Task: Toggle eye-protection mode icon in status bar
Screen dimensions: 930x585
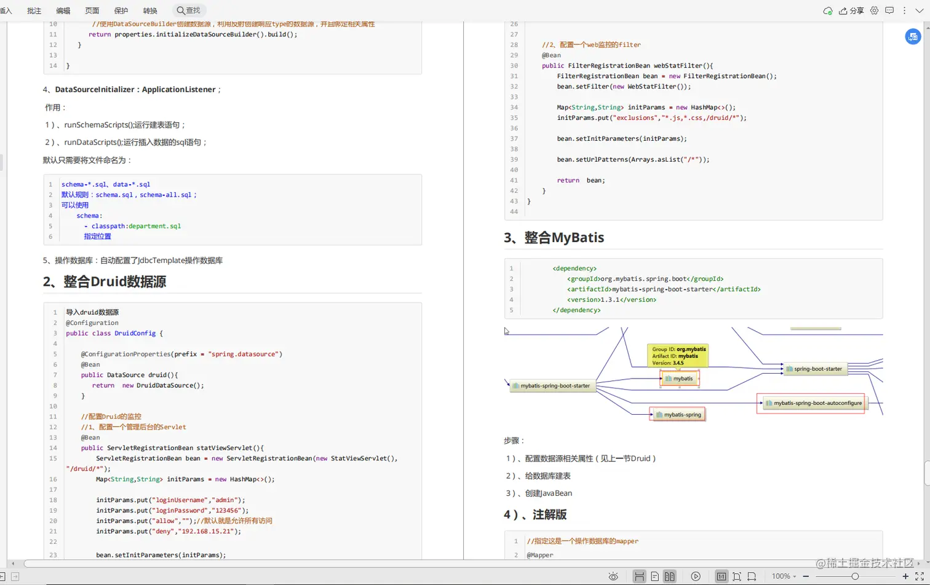Action: pos(613,576)
